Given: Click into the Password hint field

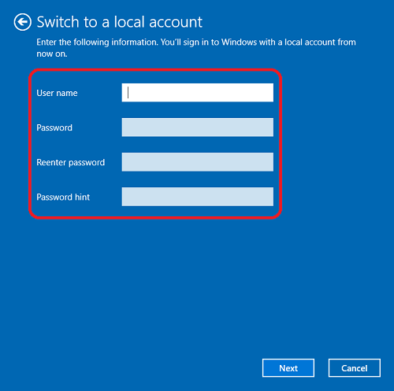Looking at the screenshot, I should pyautogui.click(x=198, y=197).
